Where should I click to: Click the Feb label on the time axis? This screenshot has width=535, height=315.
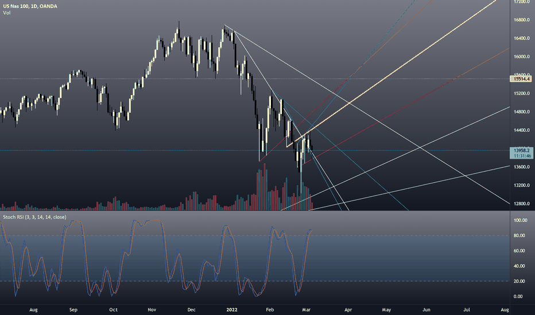point(270,310)
